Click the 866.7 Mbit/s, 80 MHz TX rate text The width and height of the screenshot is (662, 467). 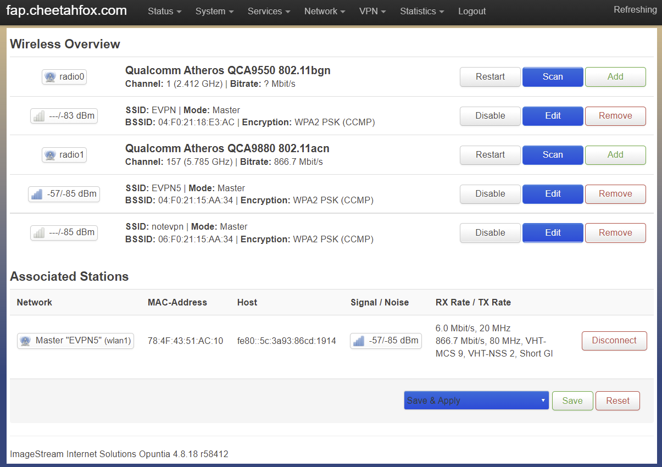point(494,347)
